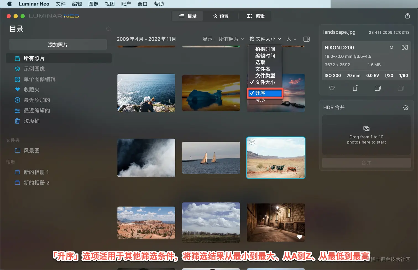Open the 视图 menu
Screen dimensions: 418x270
110,4
